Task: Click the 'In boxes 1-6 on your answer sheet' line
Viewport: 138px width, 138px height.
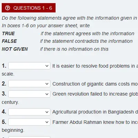Action: pyautogui.click(x=46, y=26)
